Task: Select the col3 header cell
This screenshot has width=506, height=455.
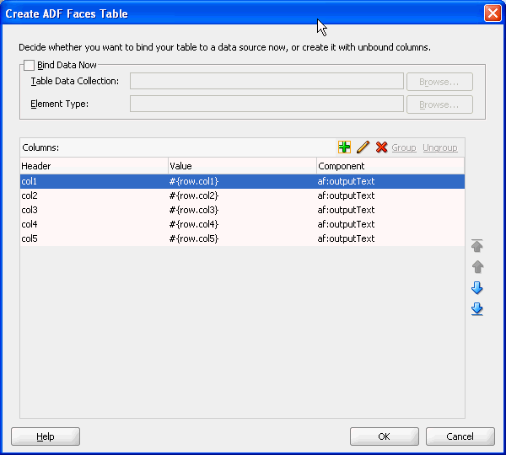Action: coord(94,210)
